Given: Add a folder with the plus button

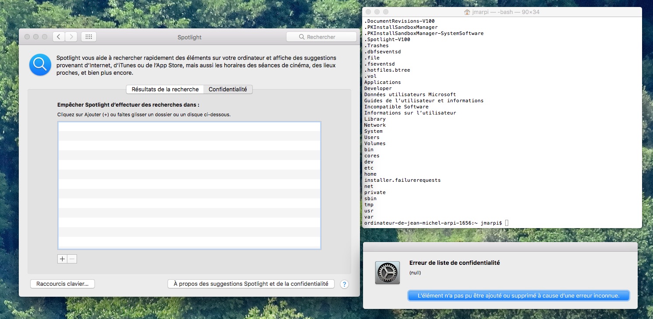Looking at the screenshot, I should [62, 259].
